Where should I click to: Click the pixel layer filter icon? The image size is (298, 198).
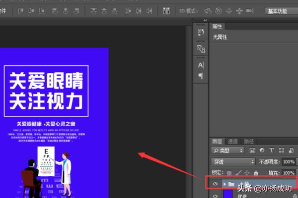252,150
